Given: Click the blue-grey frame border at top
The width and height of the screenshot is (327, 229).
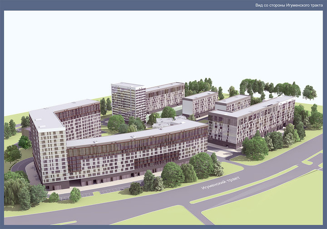Looking at the screenshot, I should pos(136,5).
